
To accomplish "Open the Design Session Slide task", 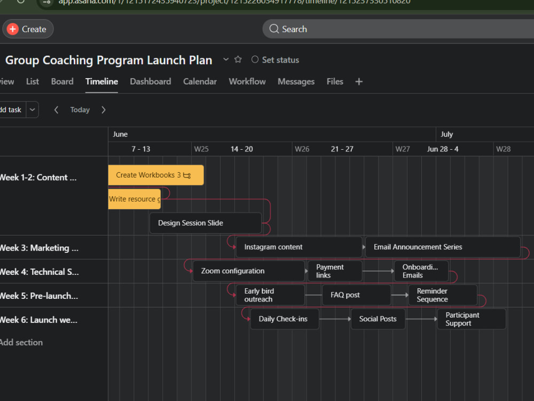I will [x=206, y=223].
